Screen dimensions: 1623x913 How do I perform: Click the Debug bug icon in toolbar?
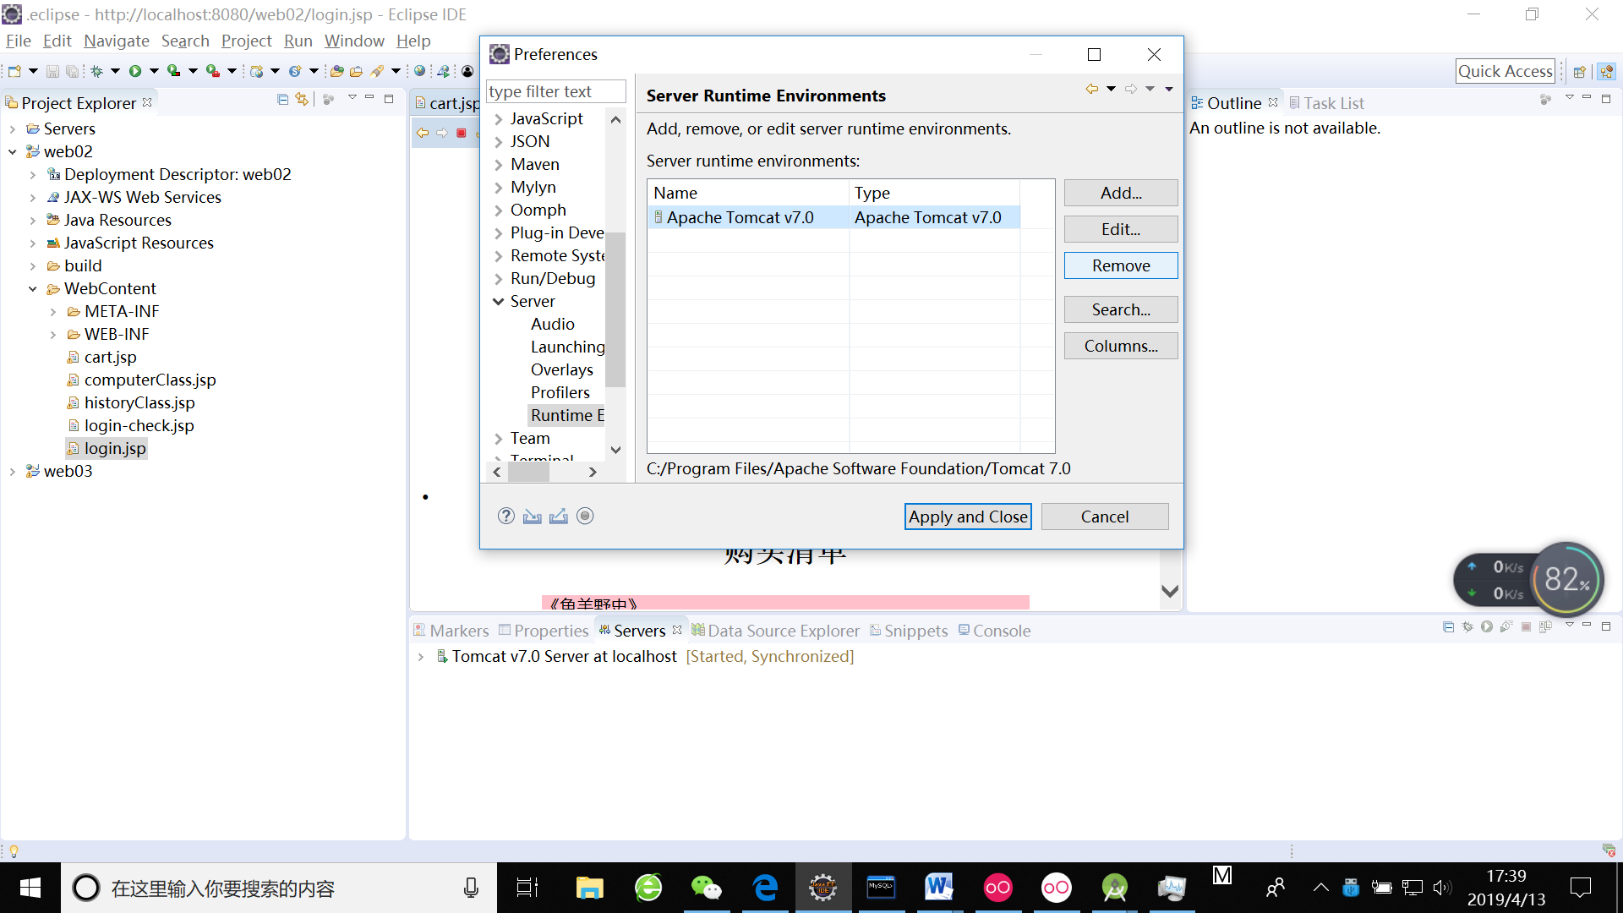pyautogui.click(x=97, y=71)
